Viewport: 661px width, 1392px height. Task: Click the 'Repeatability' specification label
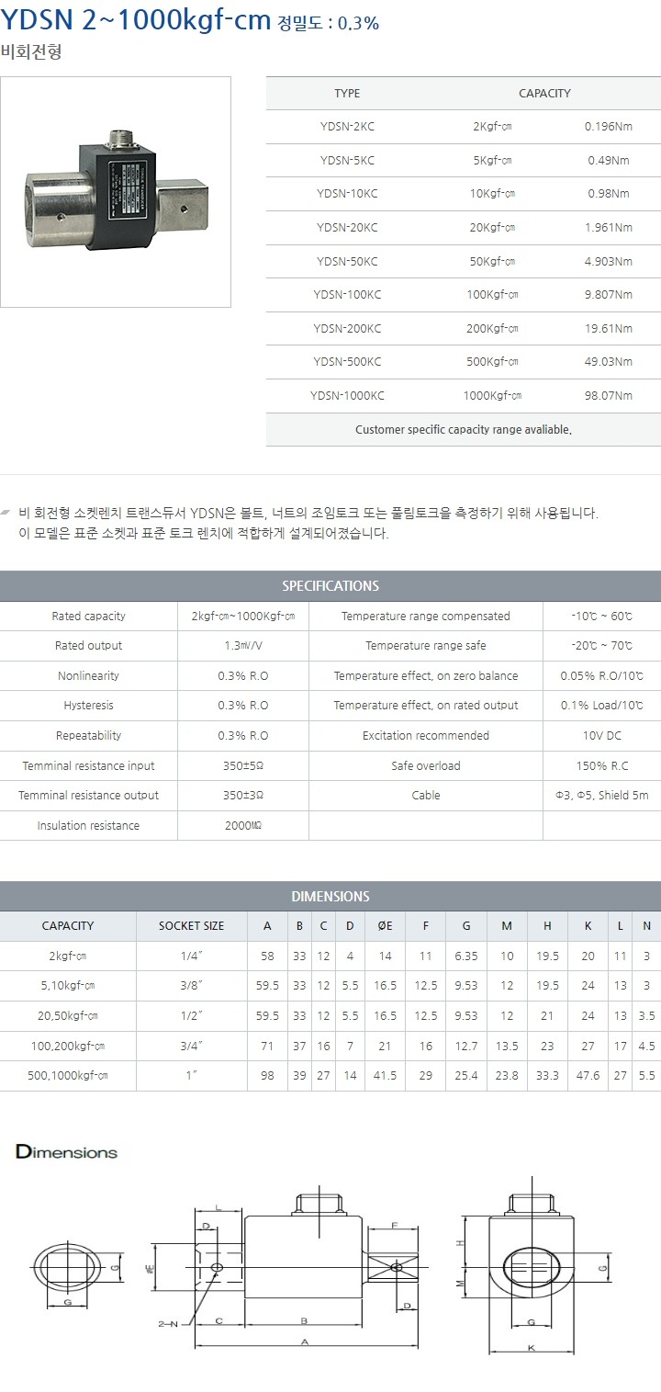(88, 735)
